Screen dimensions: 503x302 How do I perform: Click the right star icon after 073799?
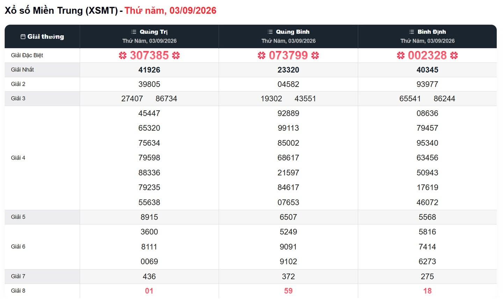pos(315,56)
